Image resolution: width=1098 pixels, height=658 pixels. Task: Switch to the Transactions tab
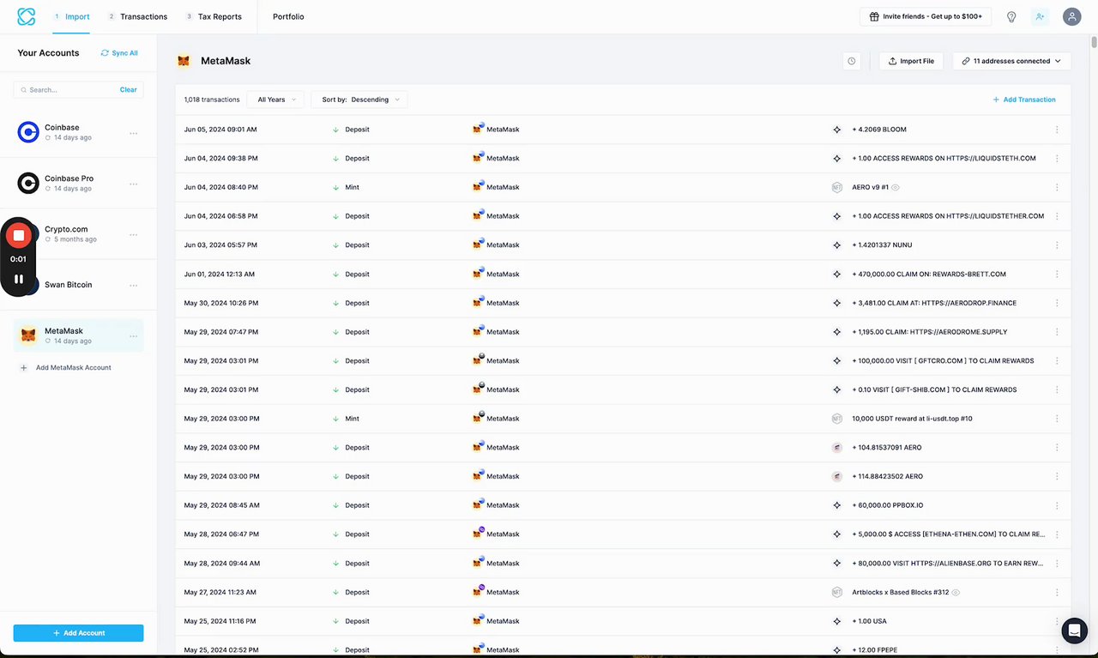(137, 16)
